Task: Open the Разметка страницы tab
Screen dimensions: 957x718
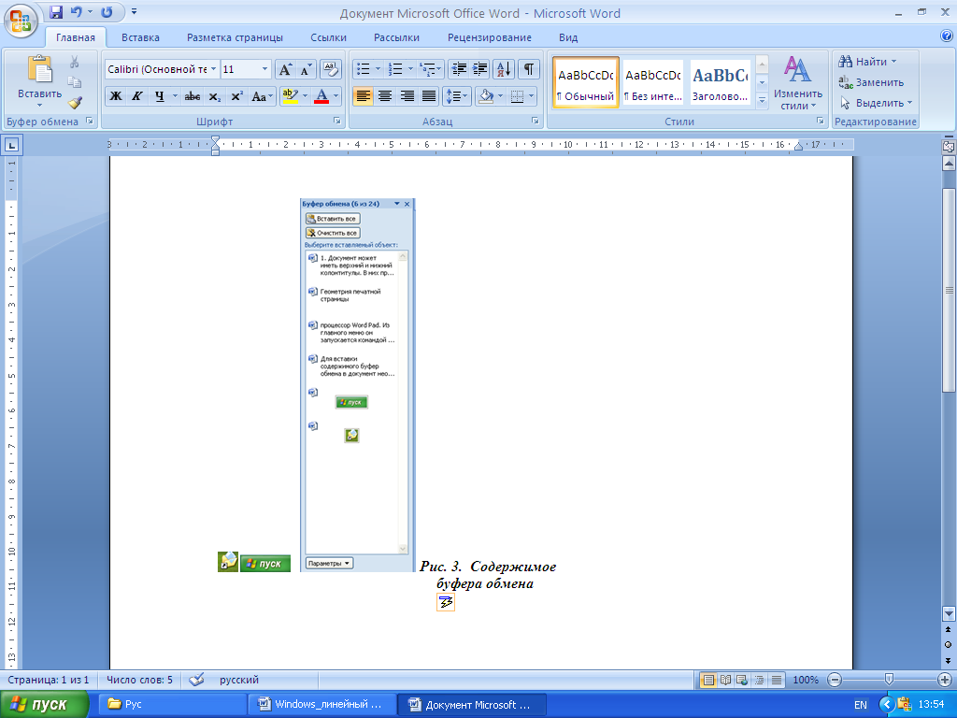Action: (235, 37)
